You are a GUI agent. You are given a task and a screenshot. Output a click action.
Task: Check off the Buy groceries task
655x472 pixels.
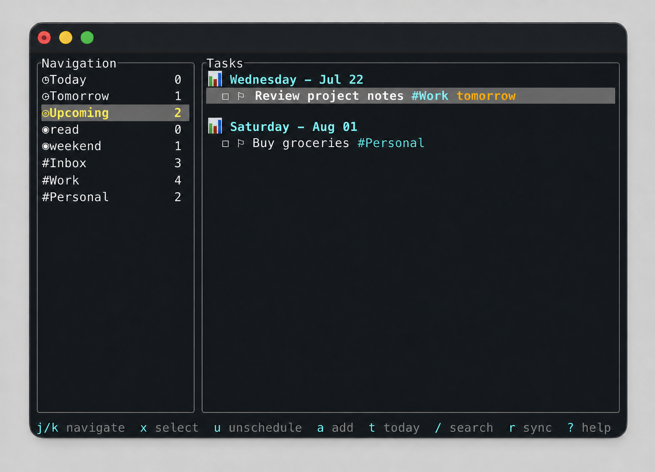225,144
